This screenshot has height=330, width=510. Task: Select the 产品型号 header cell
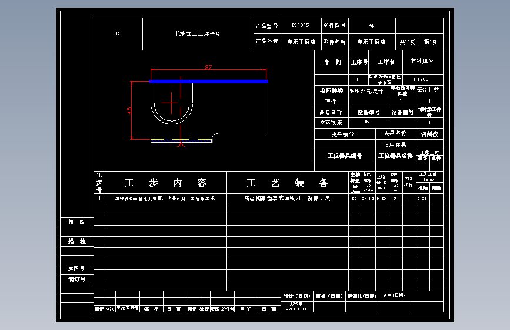[x=267, y=26]
